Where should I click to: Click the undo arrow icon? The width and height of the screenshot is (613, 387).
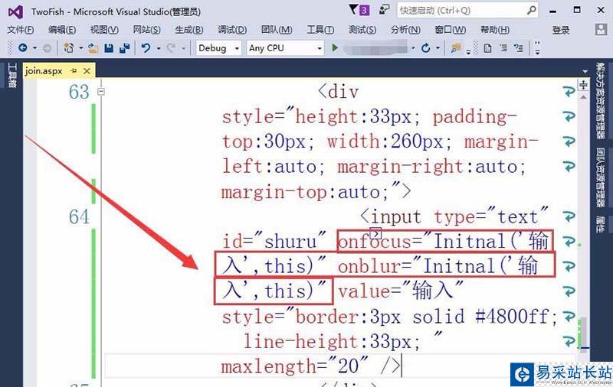[146, 48]
